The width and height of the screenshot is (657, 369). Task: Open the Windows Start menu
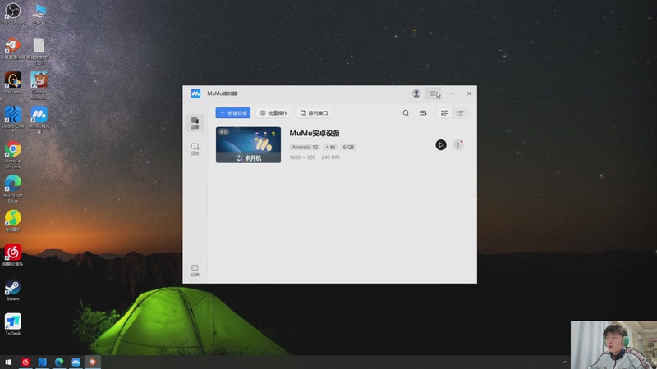click(8, 362)
